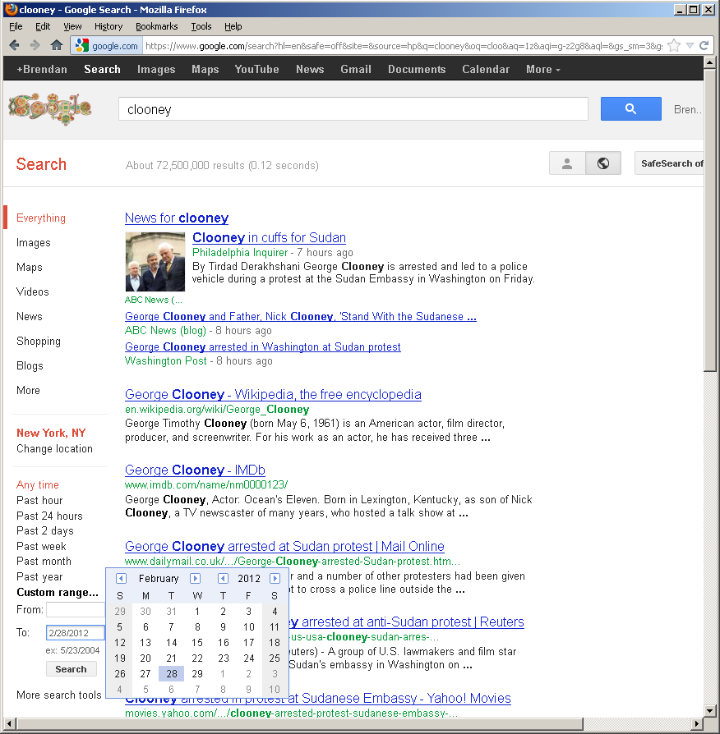Open the News for clooney link
The width and height of the screenshot is (720, 734).
click(177, 218)
